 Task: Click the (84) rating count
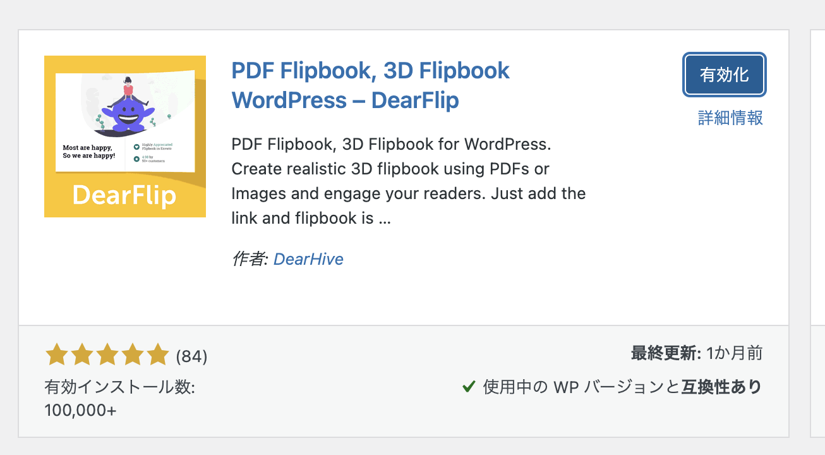(x=191, y=357)
